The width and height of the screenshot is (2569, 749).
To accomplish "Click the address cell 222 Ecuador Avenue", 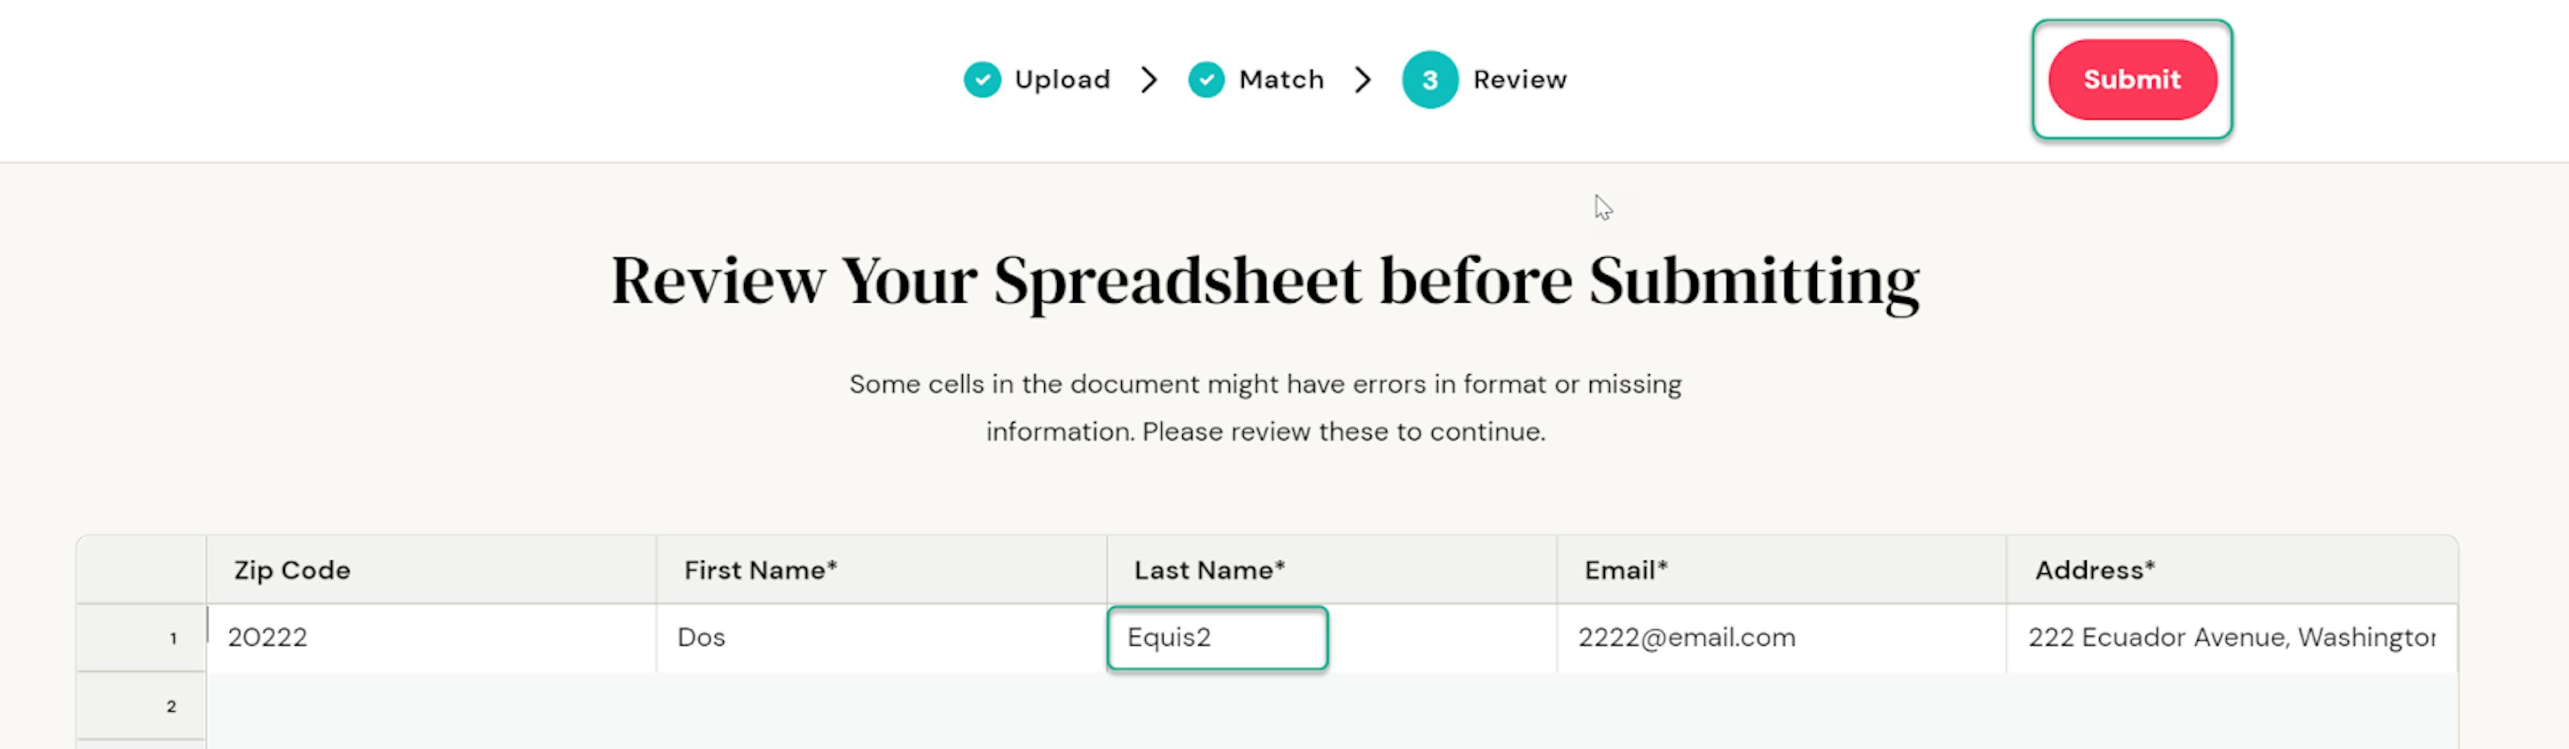I will 2230,637.
